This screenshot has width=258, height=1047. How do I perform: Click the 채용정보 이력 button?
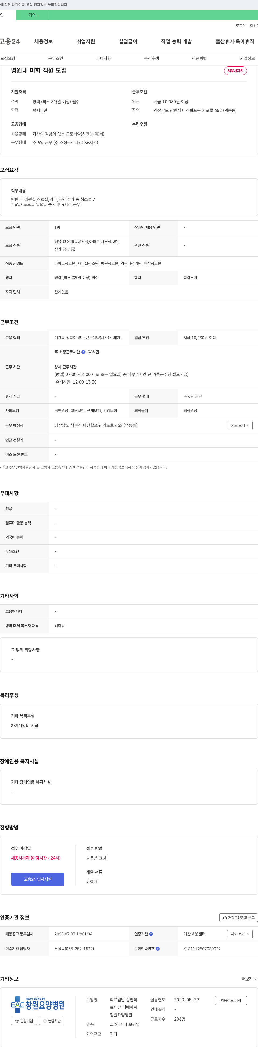point(231,1000)
